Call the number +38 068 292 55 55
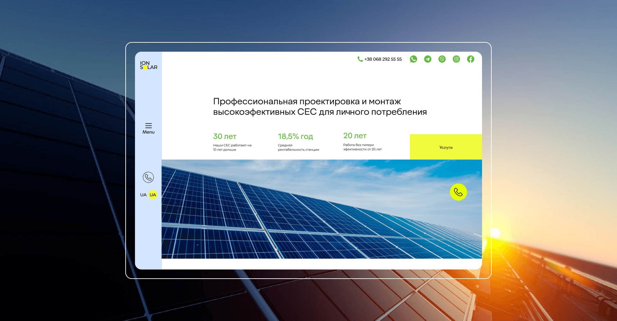This screenshot has height=321, width=617. click(x=383, y=59)
